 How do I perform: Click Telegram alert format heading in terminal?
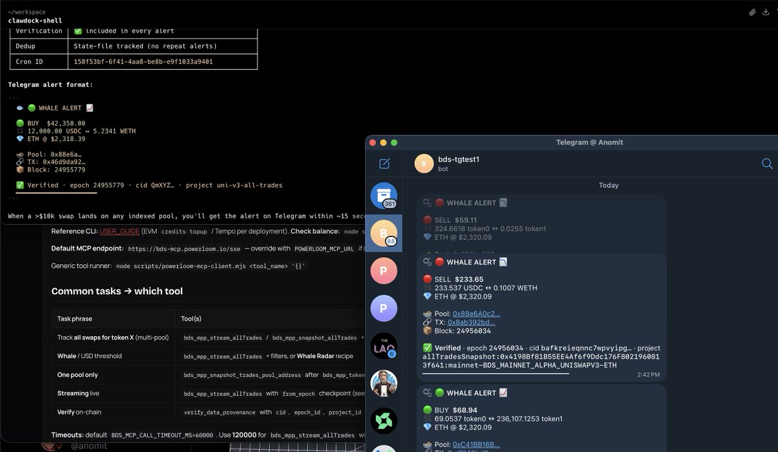point(51,84)
